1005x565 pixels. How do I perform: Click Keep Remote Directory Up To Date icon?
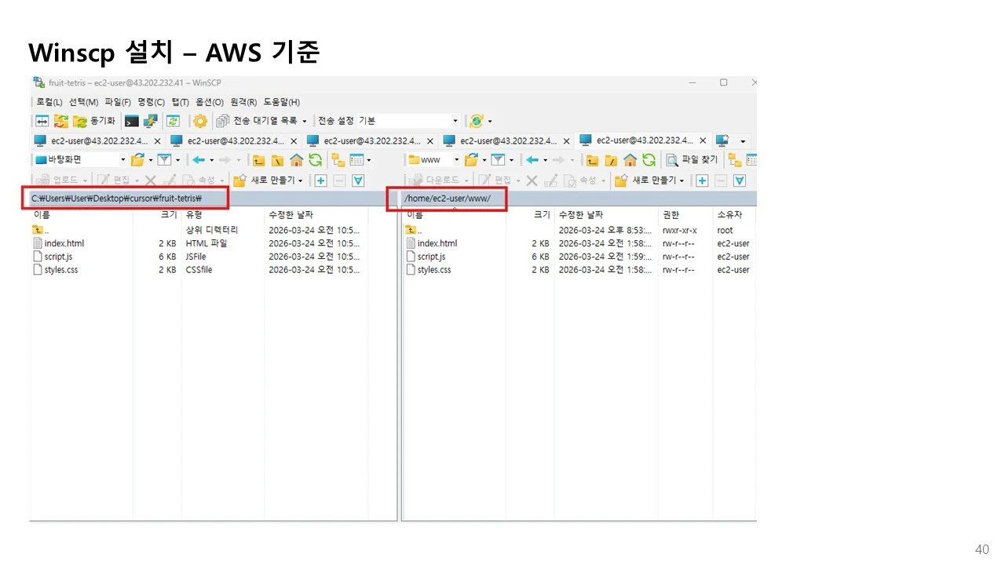click(x=173, y=121)
